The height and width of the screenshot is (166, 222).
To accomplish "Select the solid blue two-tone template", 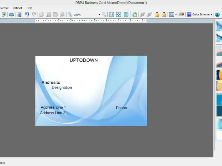I will [x=219, y=105].
